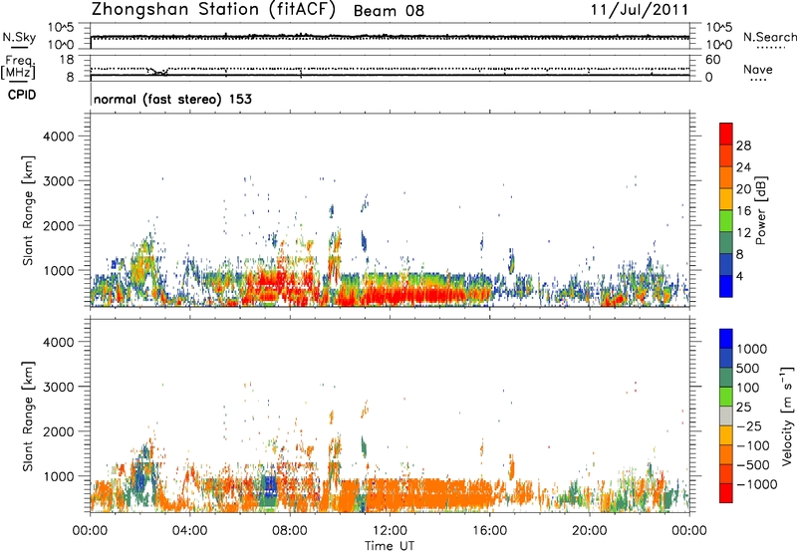Click the "04:00" time tick label

point(189,531)
